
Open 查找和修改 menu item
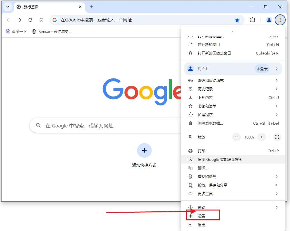point(233,176)
